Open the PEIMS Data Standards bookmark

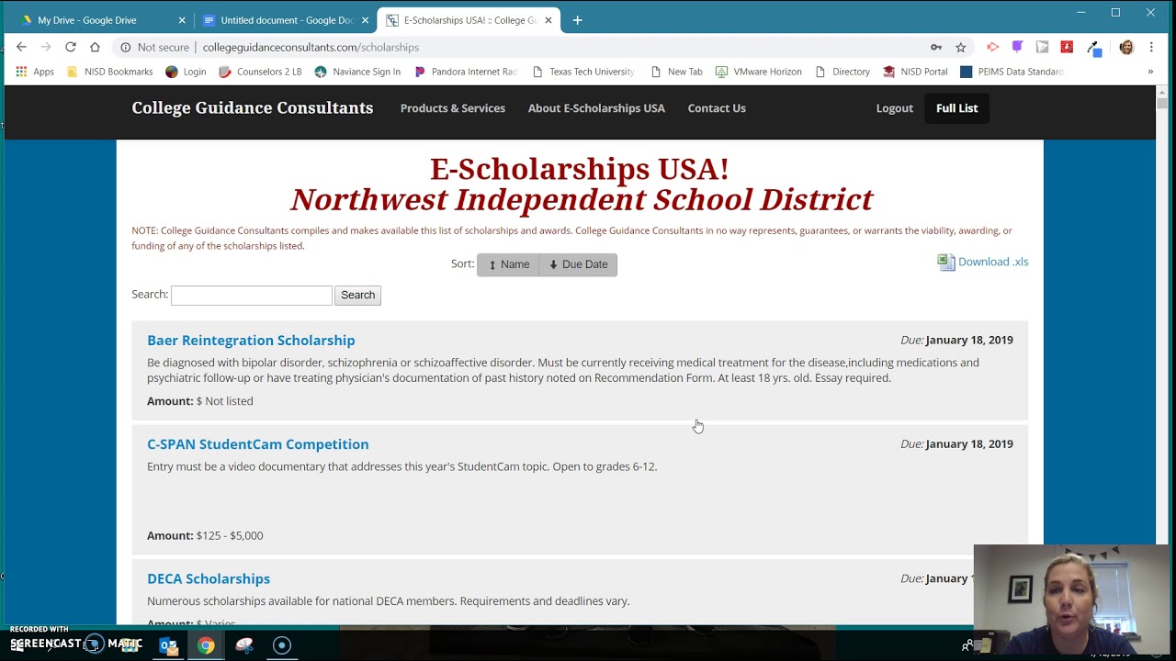click(x=1012, y=72)
